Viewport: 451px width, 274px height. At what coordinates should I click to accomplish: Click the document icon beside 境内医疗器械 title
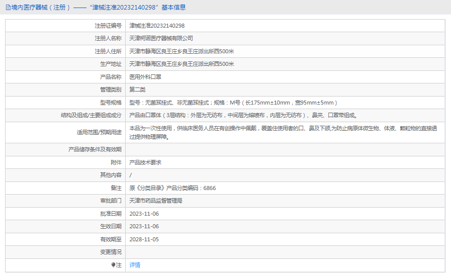(x=8, y=8)
